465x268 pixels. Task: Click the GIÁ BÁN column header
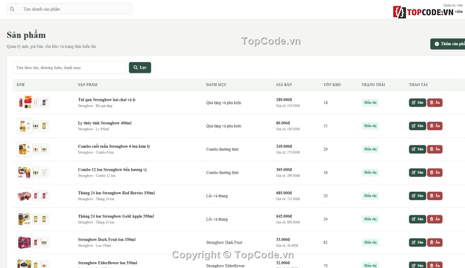tap(284, 85)
